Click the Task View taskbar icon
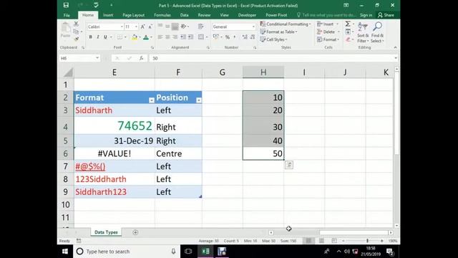This screenshot has height=258, width=458. (188, 252)
